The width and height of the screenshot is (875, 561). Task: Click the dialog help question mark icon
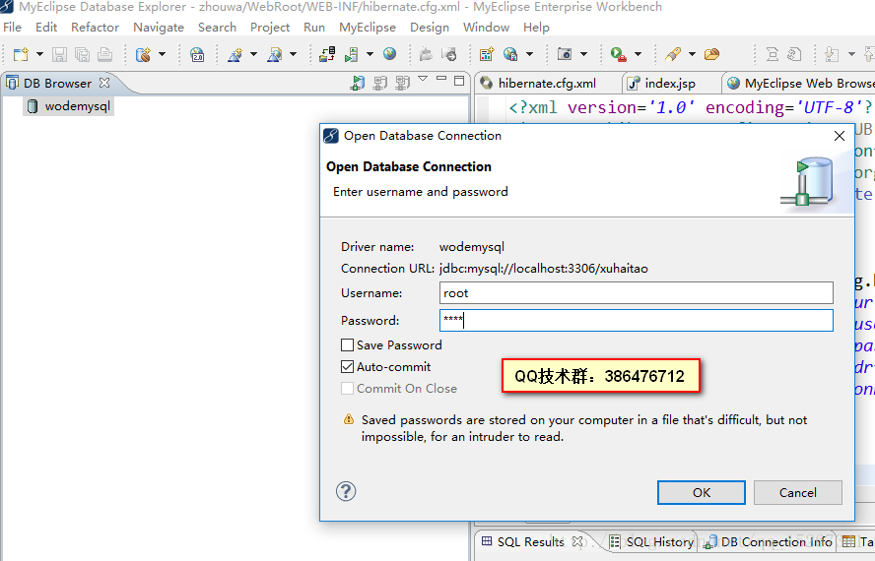(x=346, y=491)
